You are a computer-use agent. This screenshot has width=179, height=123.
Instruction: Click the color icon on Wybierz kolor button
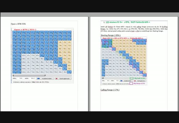point(39,78)
